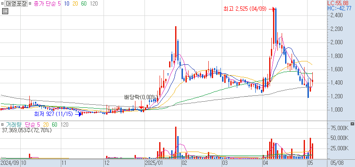Click the square marker before 거래량
Viewport: 355px width, 167px height.
[x=2, y=124]
